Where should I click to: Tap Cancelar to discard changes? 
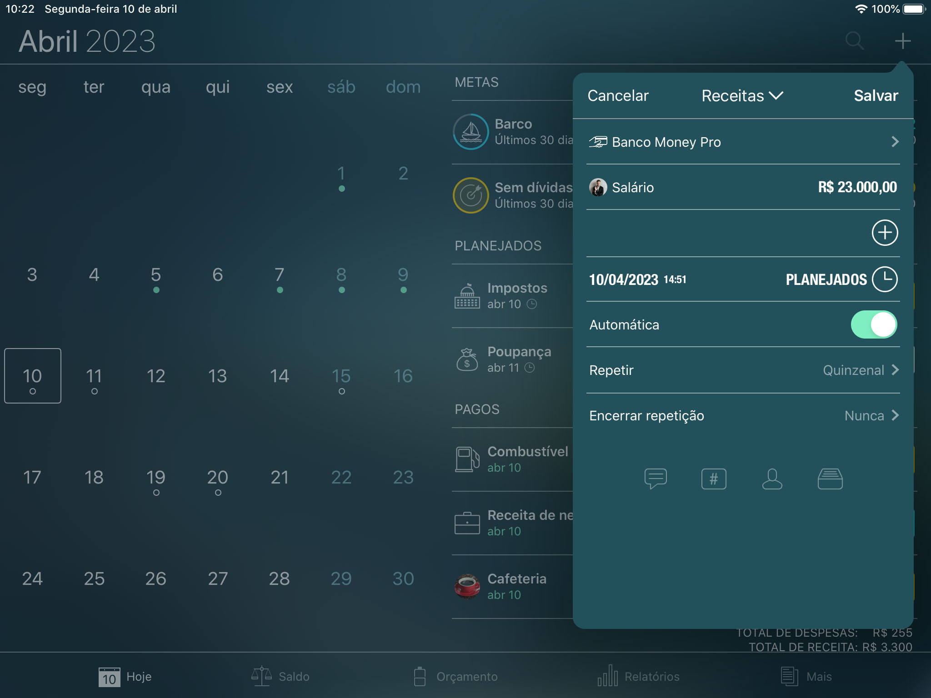[x=618, y=95]
